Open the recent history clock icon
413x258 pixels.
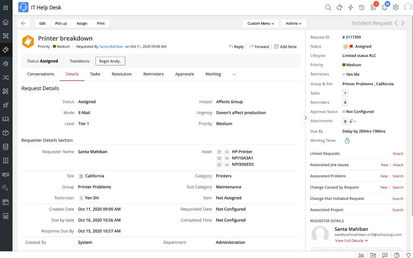(361, 8)
